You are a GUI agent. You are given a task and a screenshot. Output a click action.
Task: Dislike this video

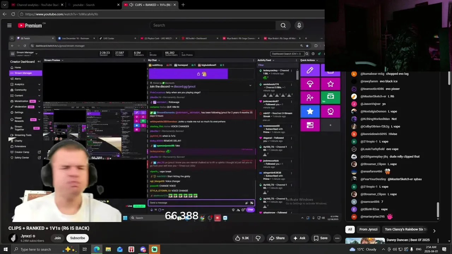click(x=258, y=238)
